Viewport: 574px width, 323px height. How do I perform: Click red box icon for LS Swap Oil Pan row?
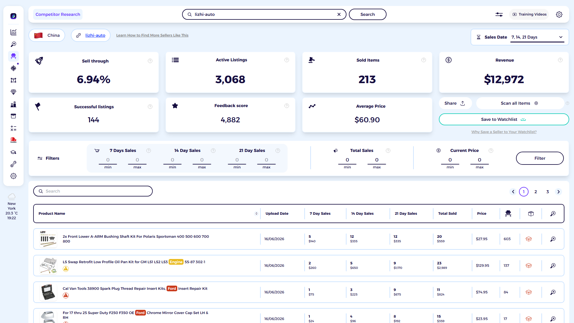(529, 266)
